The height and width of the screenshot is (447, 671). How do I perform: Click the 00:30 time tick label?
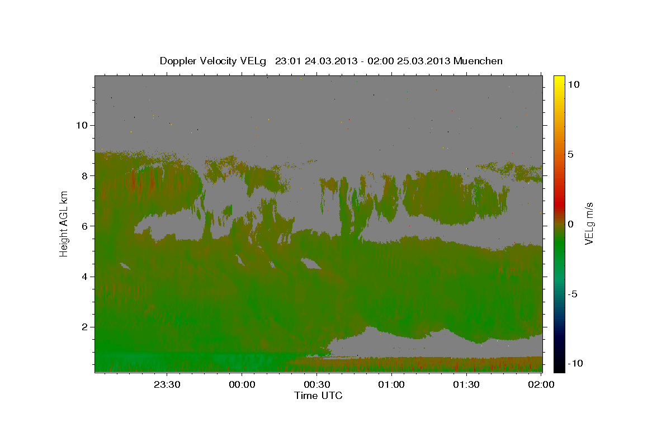click(x=316, y=384)
